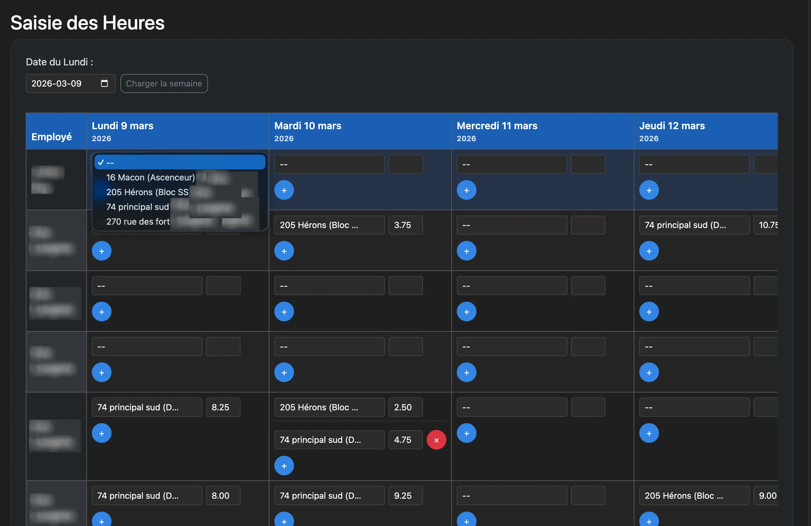Pick "74 principal sud" in dropdown list

[x=137, y=207]
